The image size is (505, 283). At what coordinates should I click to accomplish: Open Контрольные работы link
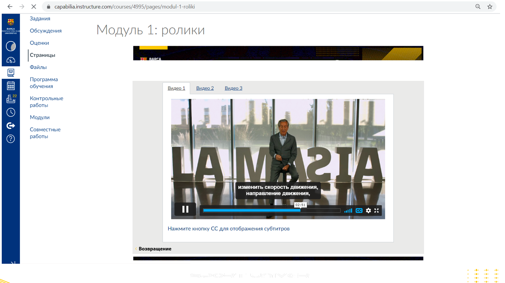tap(46, 102)
